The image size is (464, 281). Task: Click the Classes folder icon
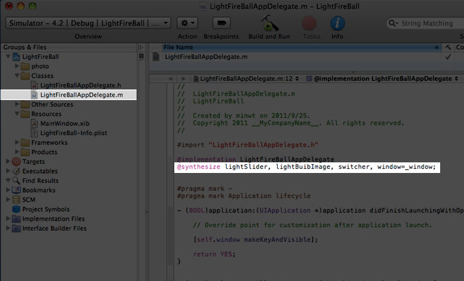click(25, 76)
